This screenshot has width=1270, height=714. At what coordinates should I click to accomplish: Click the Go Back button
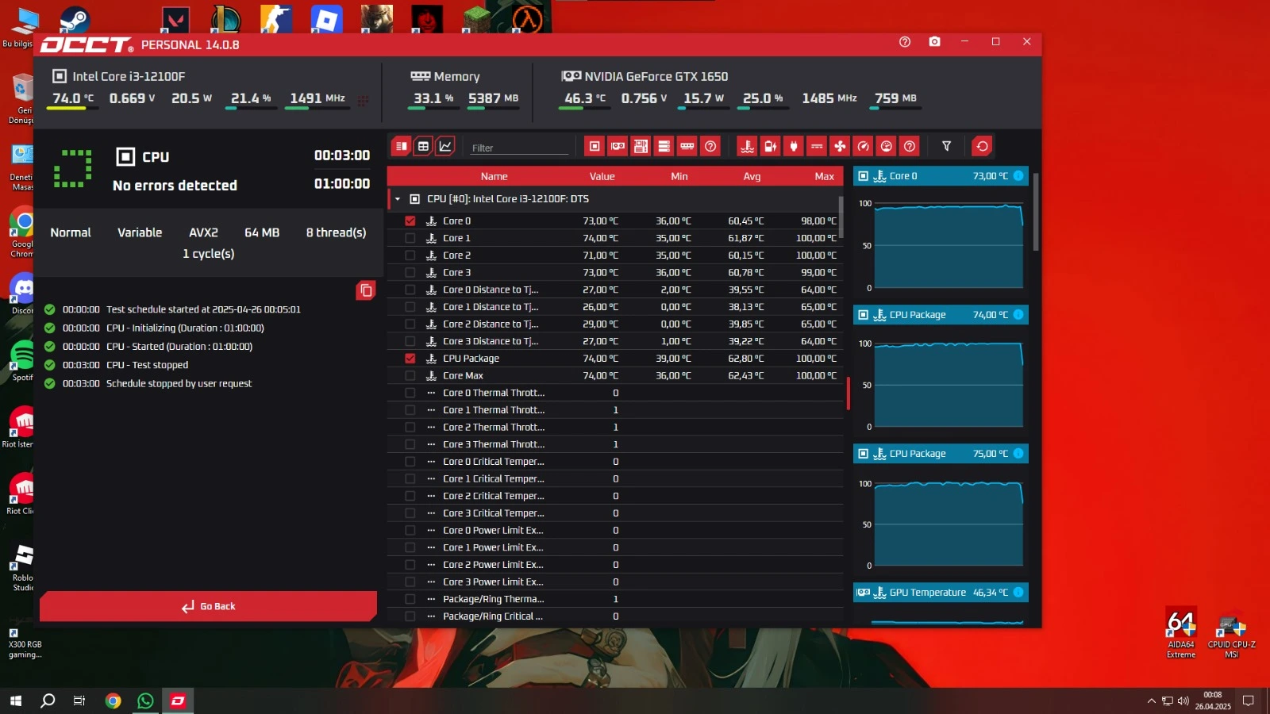tap(208, 606)
